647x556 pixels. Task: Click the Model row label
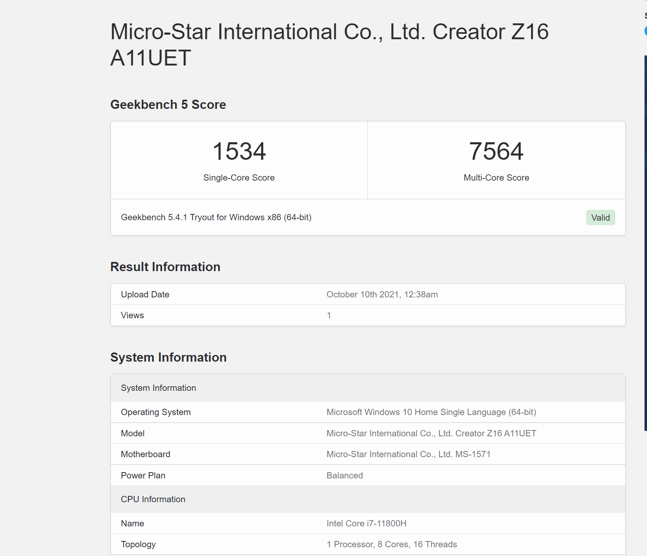point(132,433)
